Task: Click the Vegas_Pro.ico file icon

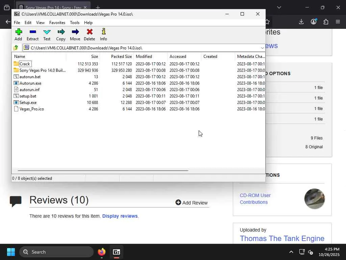Action: coord(16,109)
